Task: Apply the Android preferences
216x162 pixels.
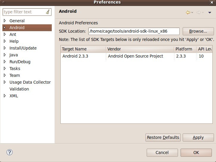Action: pyautogui.click(x=198, y=137)
